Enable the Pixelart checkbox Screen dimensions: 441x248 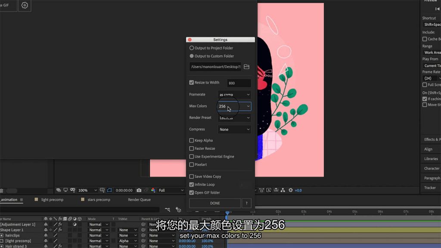(x=192, y=165)
